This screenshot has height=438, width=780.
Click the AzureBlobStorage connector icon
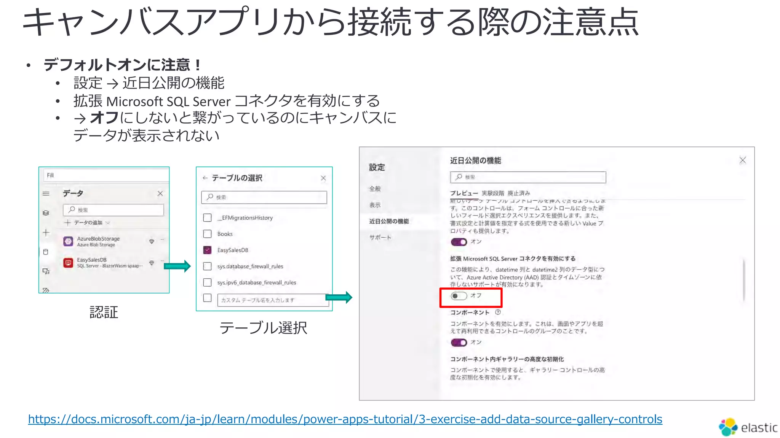(68, 241)
